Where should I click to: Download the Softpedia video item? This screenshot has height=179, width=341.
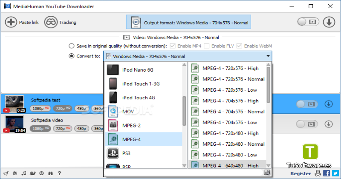pos(329,124)
